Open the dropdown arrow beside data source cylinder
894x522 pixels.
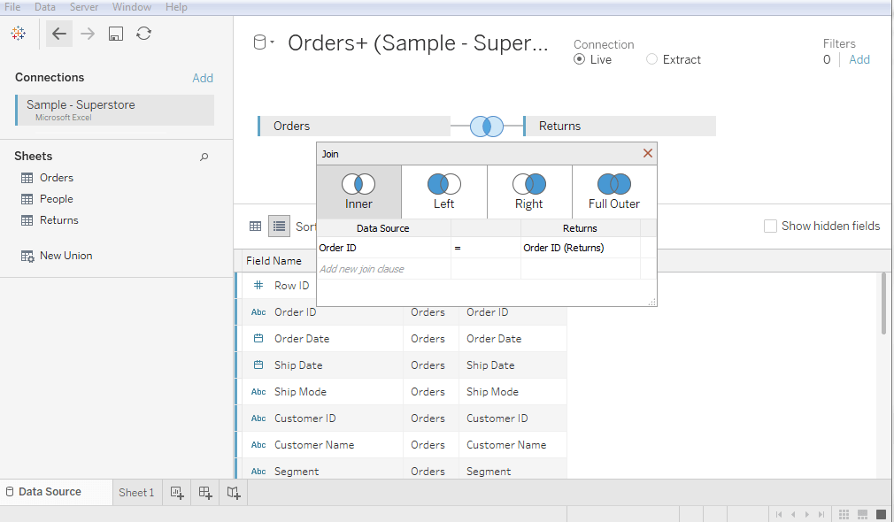click(x=273, y=42)
